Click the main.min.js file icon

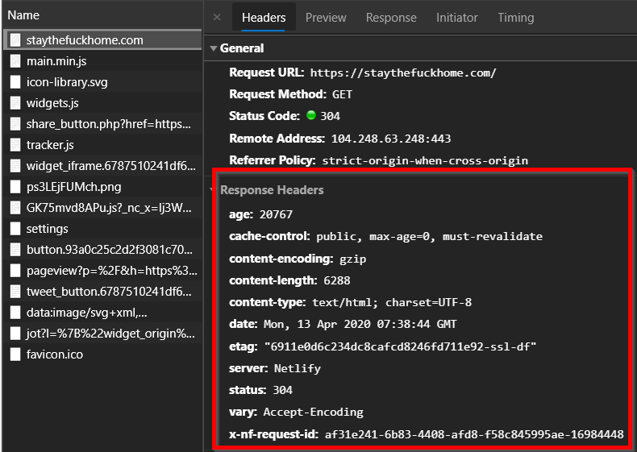[15, 61]
